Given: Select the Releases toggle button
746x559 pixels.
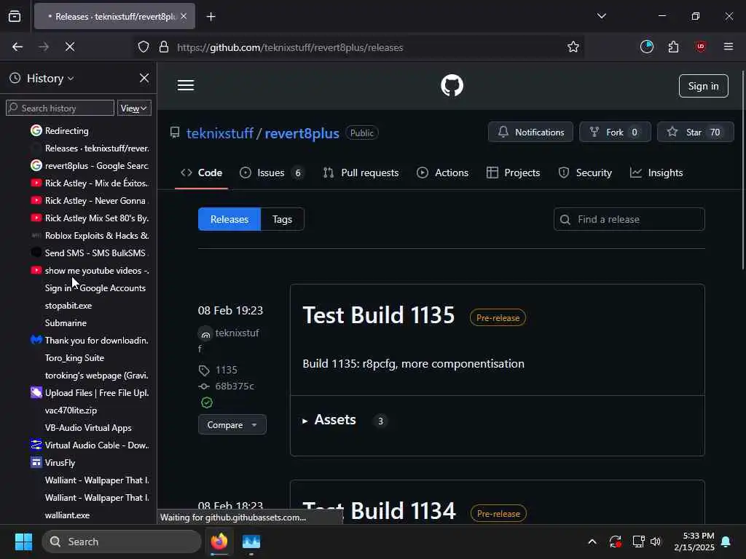Looking at the screenshot, I should coord(229,219).
